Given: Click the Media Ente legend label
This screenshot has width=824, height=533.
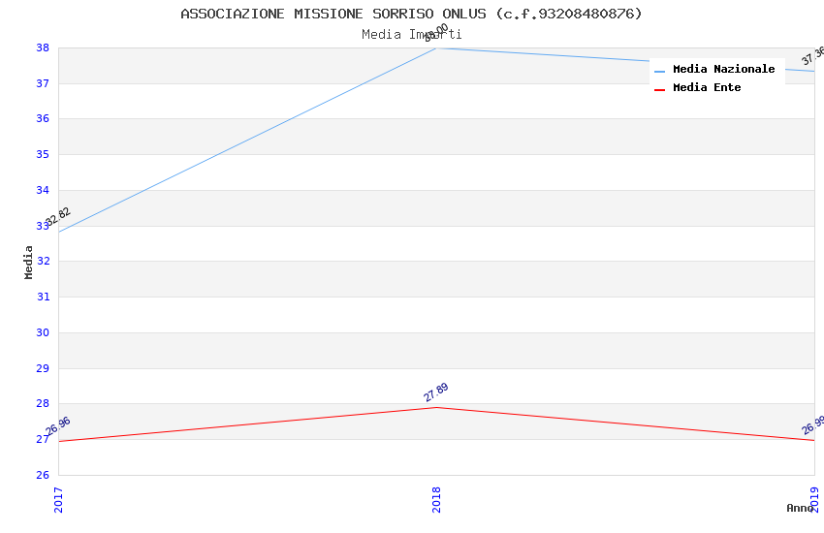Looking at the screenshot, I should click(707, 87).
